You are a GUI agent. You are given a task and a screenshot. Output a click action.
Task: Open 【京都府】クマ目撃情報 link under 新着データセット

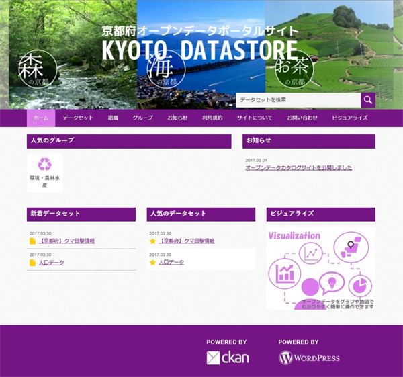point(66,241)
